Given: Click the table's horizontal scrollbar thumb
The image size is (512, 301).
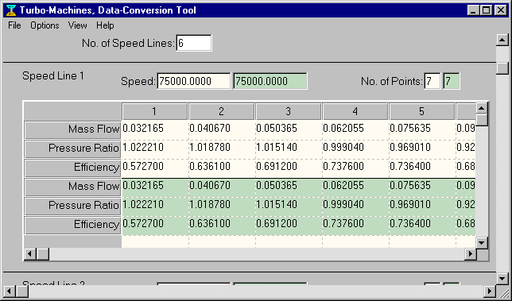Looking at the screenshot, I should (42, 254).
